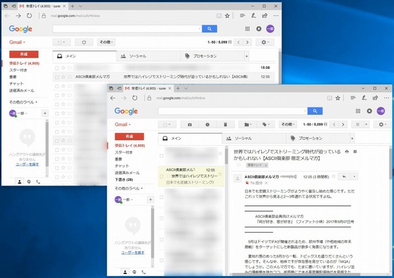
Task: Add favorites star in rear Edge window
Action: point(227,16)
